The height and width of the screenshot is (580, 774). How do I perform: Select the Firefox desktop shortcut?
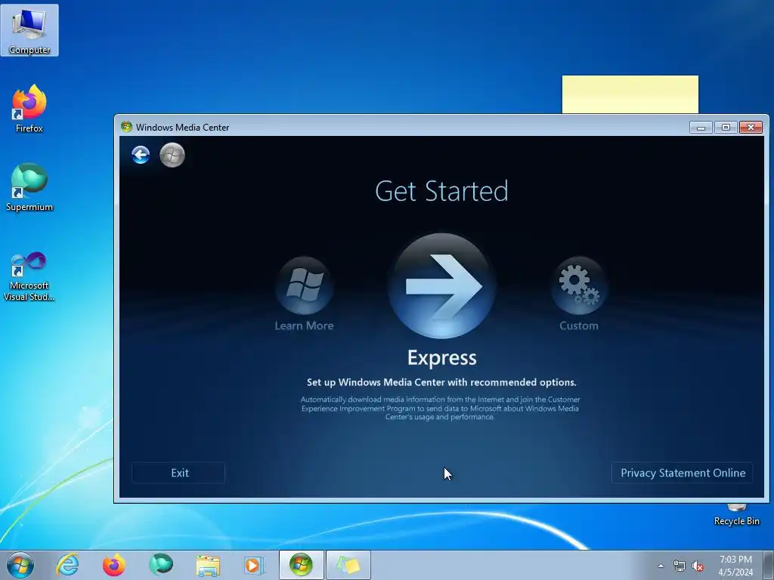coord(29,109)
